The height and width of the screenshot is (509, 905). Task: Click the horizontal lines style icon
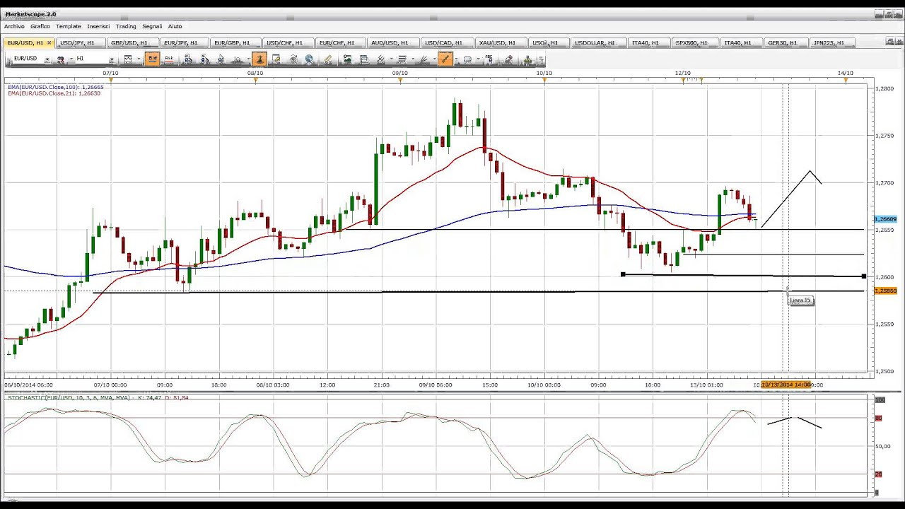click(402, 59)
